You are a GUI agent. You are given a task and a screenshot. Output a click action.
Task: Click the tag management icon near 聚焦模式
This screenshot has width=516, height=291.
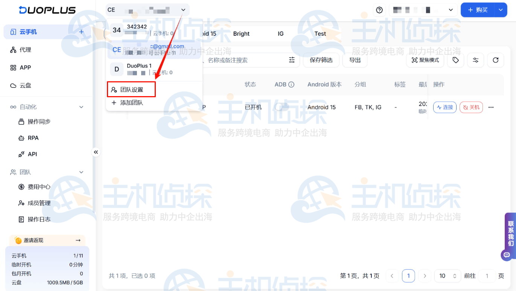pyautogui.click(x=455, y=60)
